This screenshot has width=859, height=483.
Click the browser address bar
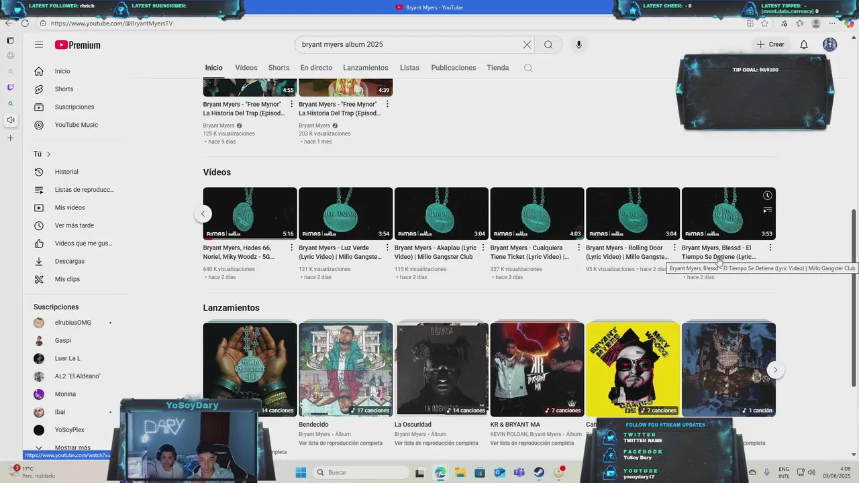[389, 23]
